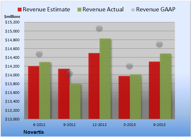Screen dimensions: 191x137
Task: Click the "$13,200" y-axis value
Action: coord(12,110)
